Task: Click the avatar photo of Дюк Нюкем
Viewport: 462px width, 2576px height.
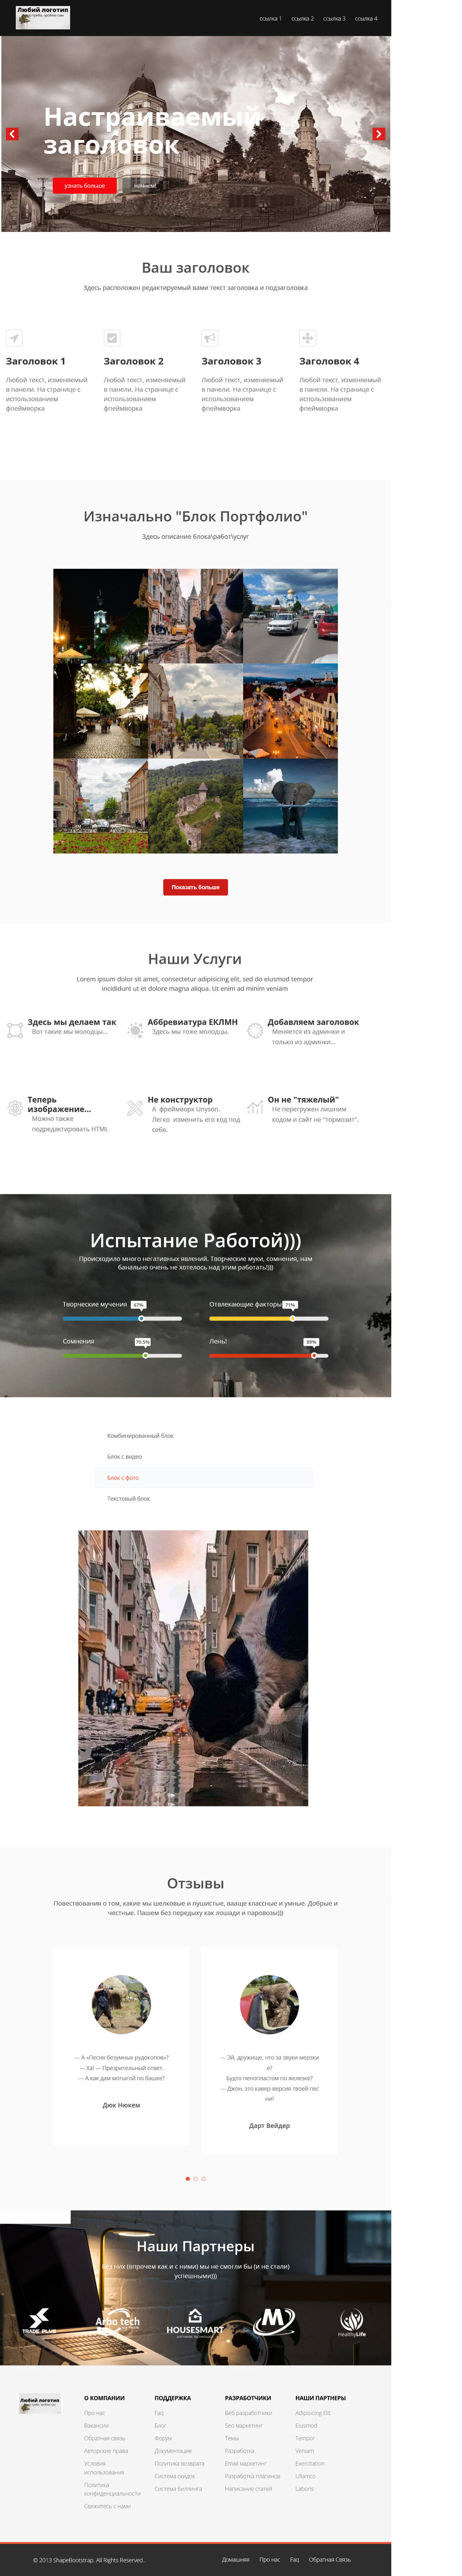Action: (x=121, y=2004)
